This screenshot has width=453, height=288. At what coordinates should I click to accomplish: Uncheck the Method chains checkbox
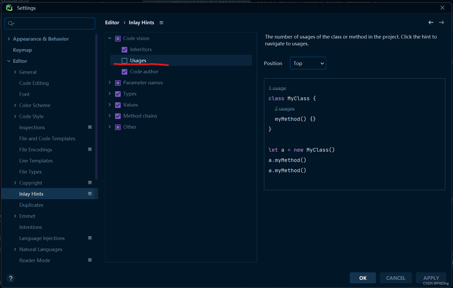click(x=118, y=116)
